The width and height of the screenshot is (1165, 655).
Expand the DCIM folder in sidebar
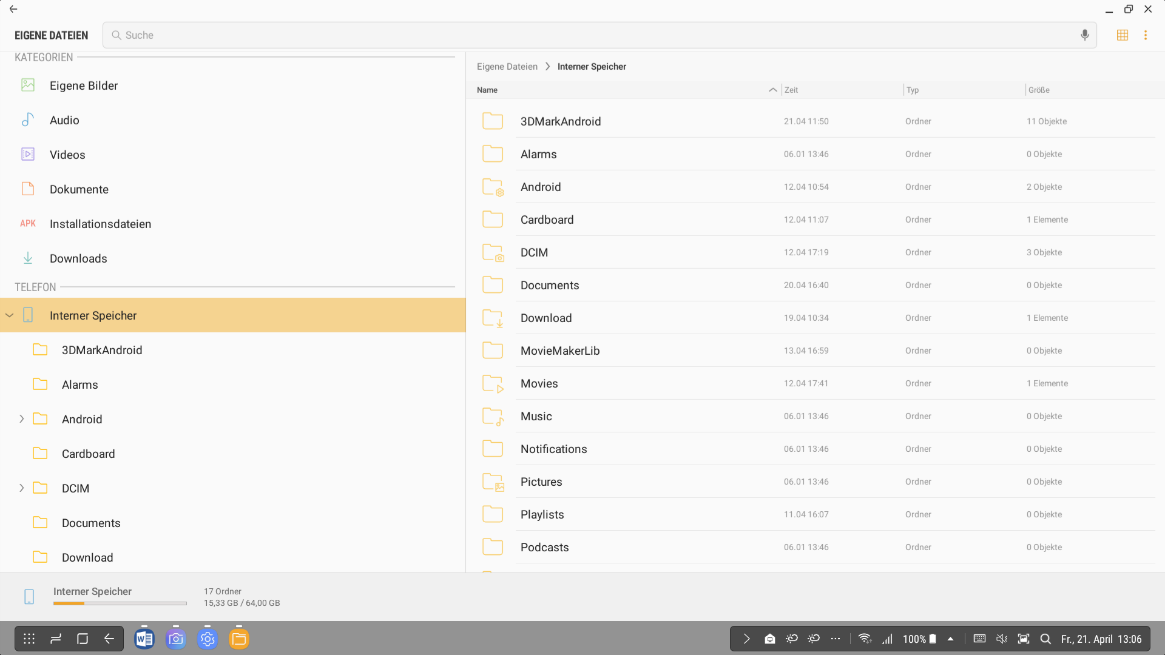coord(22,488)
